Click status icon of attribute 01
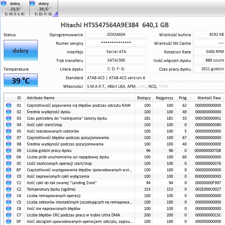Screen dimensions: 225x225 point(9,105)
